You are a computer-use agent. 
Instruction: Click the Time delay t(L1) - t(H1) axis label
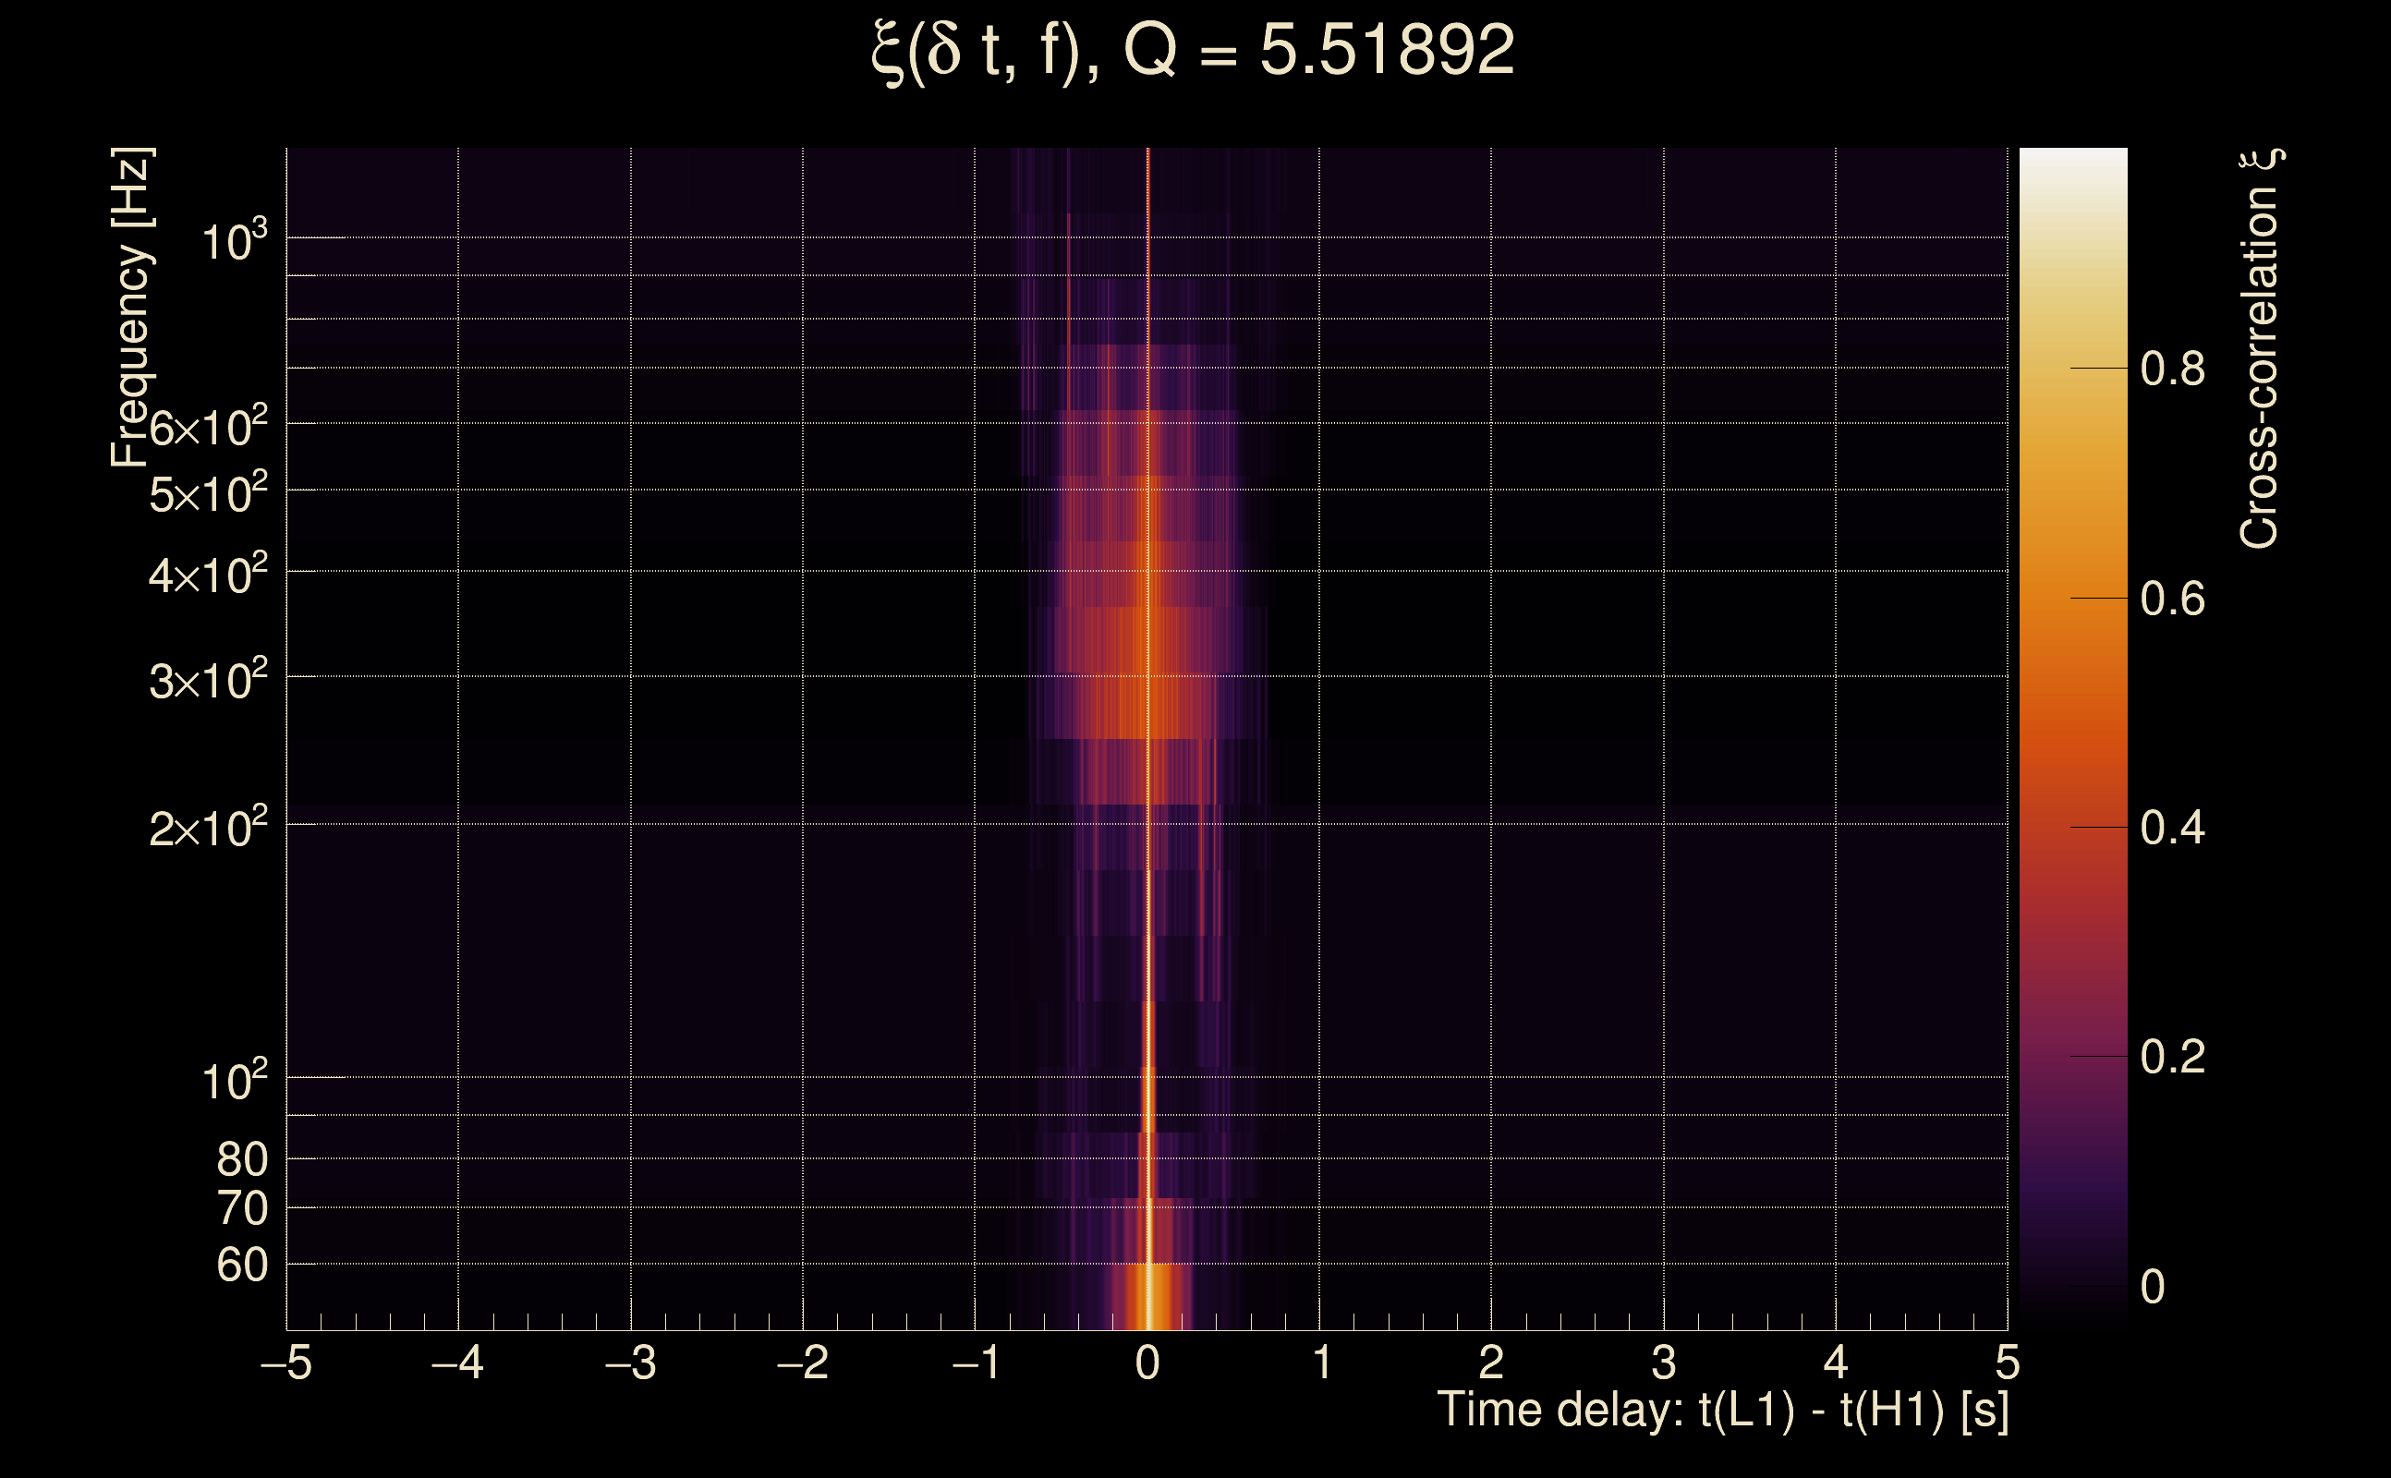(1722, 1411)
